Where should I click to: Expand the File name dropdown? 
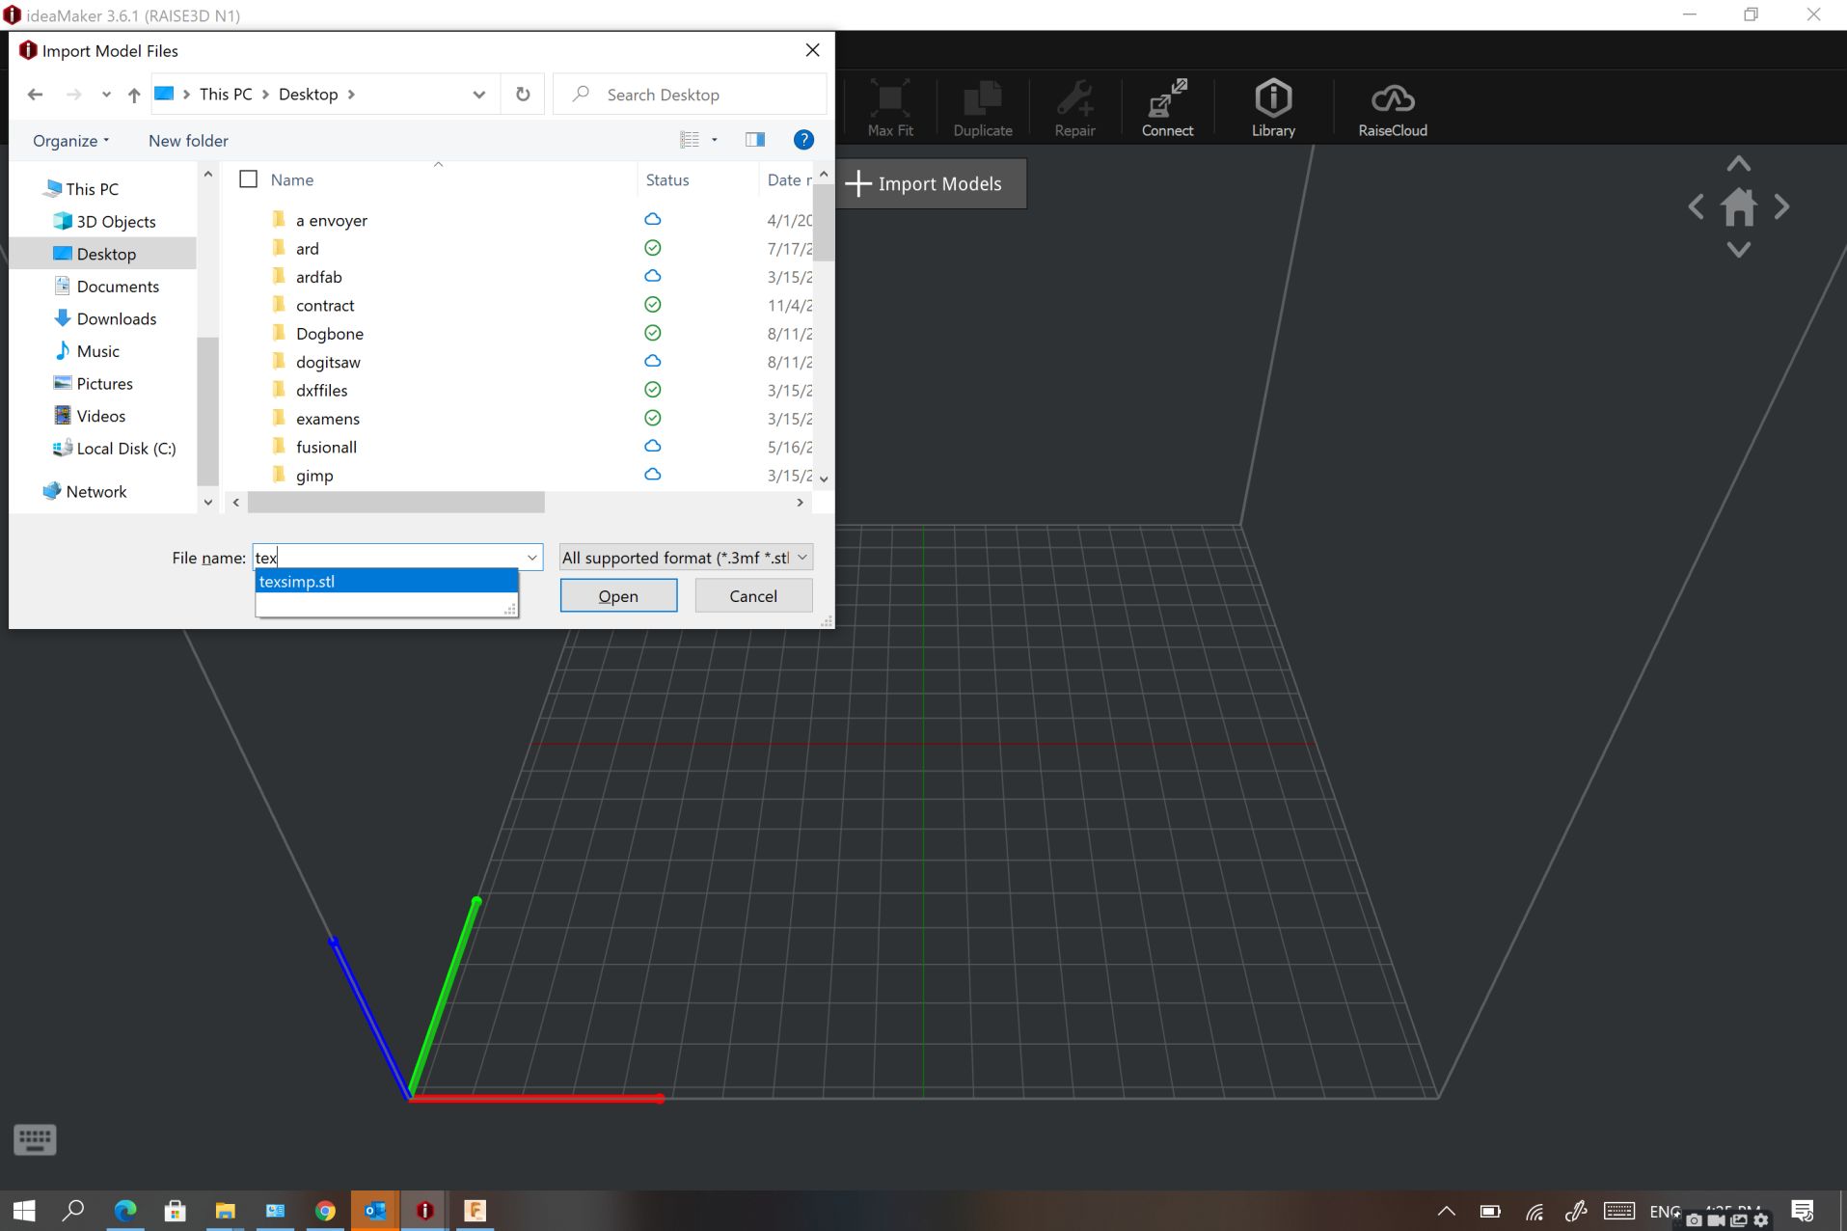tap(531, 558)
